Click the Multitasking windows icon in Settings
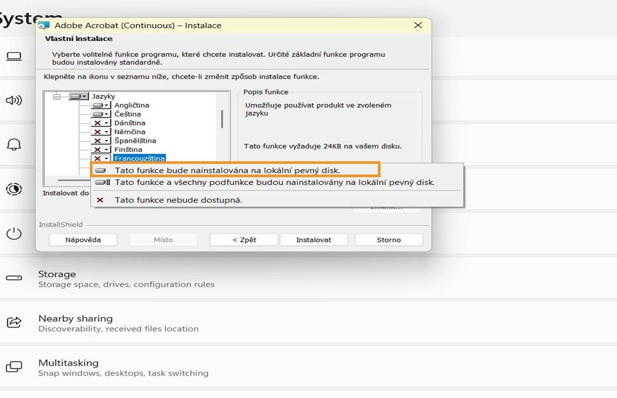Image resolution: width=617 pixels, height=398 pixels. [14, 367]
